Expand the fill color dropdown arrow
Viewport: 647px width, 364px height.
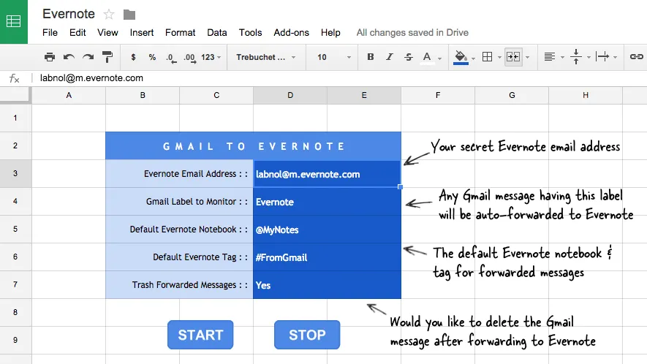point(473,58)
